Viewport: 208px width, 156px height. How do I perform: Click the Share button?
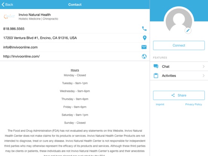tap(179, 95)
